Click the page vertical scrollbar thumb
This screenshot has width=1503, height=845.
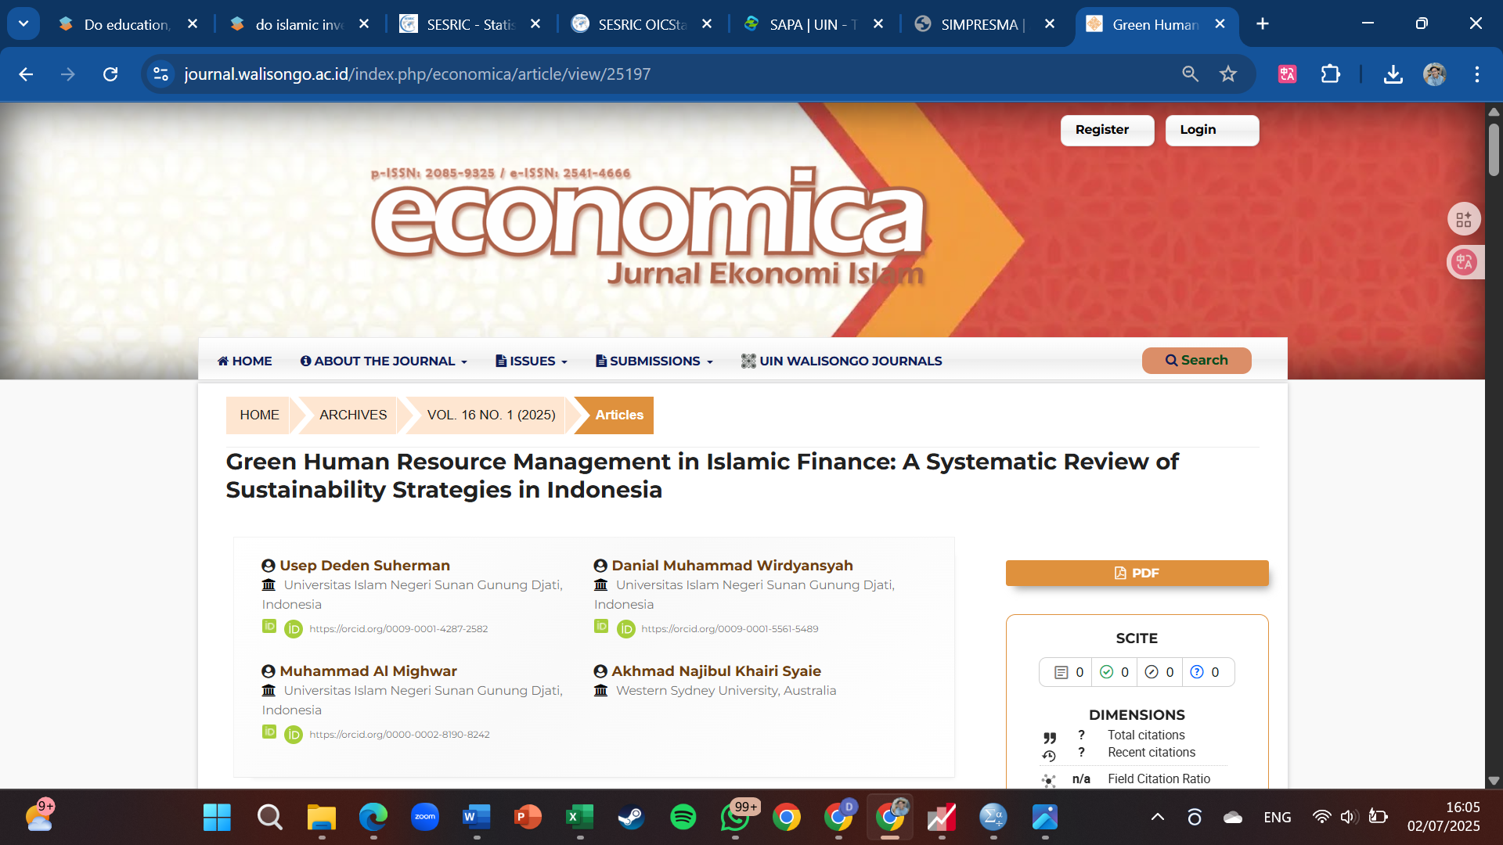[x=1494, y=149]
